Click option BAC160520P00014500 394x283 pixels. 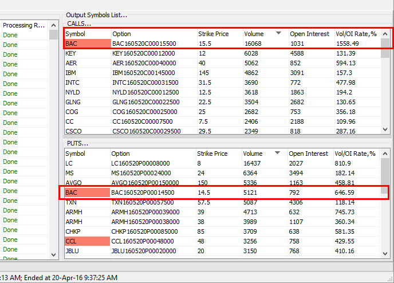tap(143, 192)
